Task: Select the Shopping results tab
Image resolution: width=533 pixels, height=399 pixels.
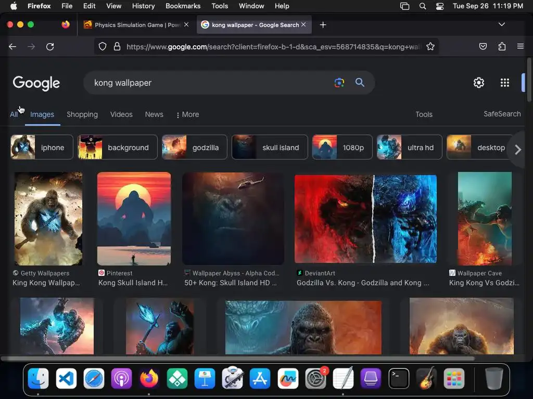Action: (x=82, y=114)
